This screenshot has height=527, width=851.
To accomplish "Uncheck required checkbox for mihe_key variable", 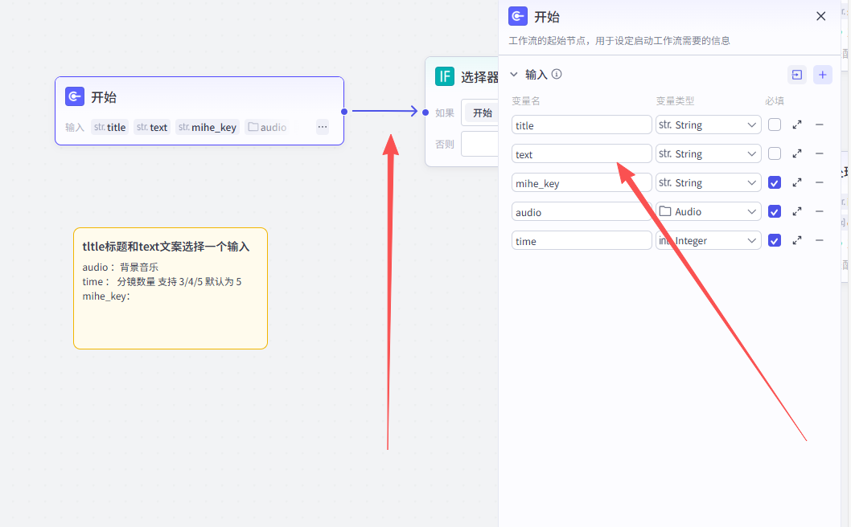I will (x=774, y=183).
